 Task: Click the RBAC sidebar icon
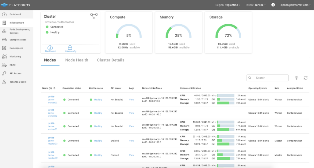pyautogui.click(x=4, y=65)
